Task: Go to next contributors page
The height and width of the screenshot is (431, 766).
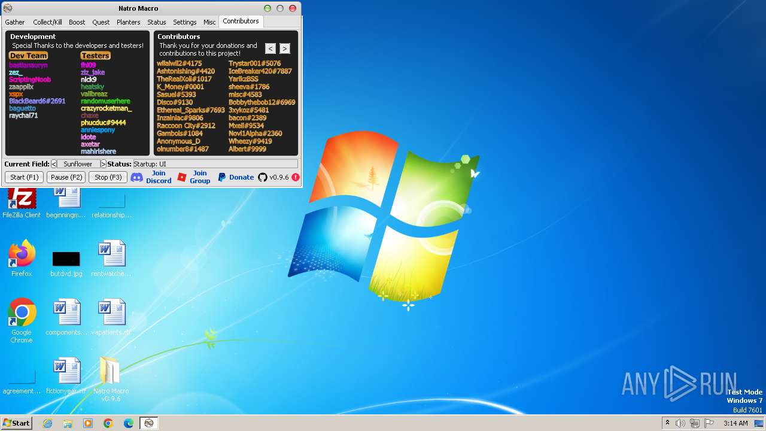Action: (285, 49)
